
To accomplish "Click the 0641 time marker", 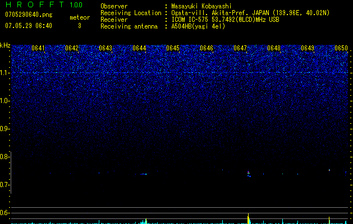I will click(38, 48).
